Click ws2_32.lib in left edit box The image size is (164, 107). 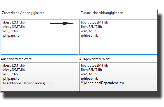pyautogui.click(x=10, y=31)
